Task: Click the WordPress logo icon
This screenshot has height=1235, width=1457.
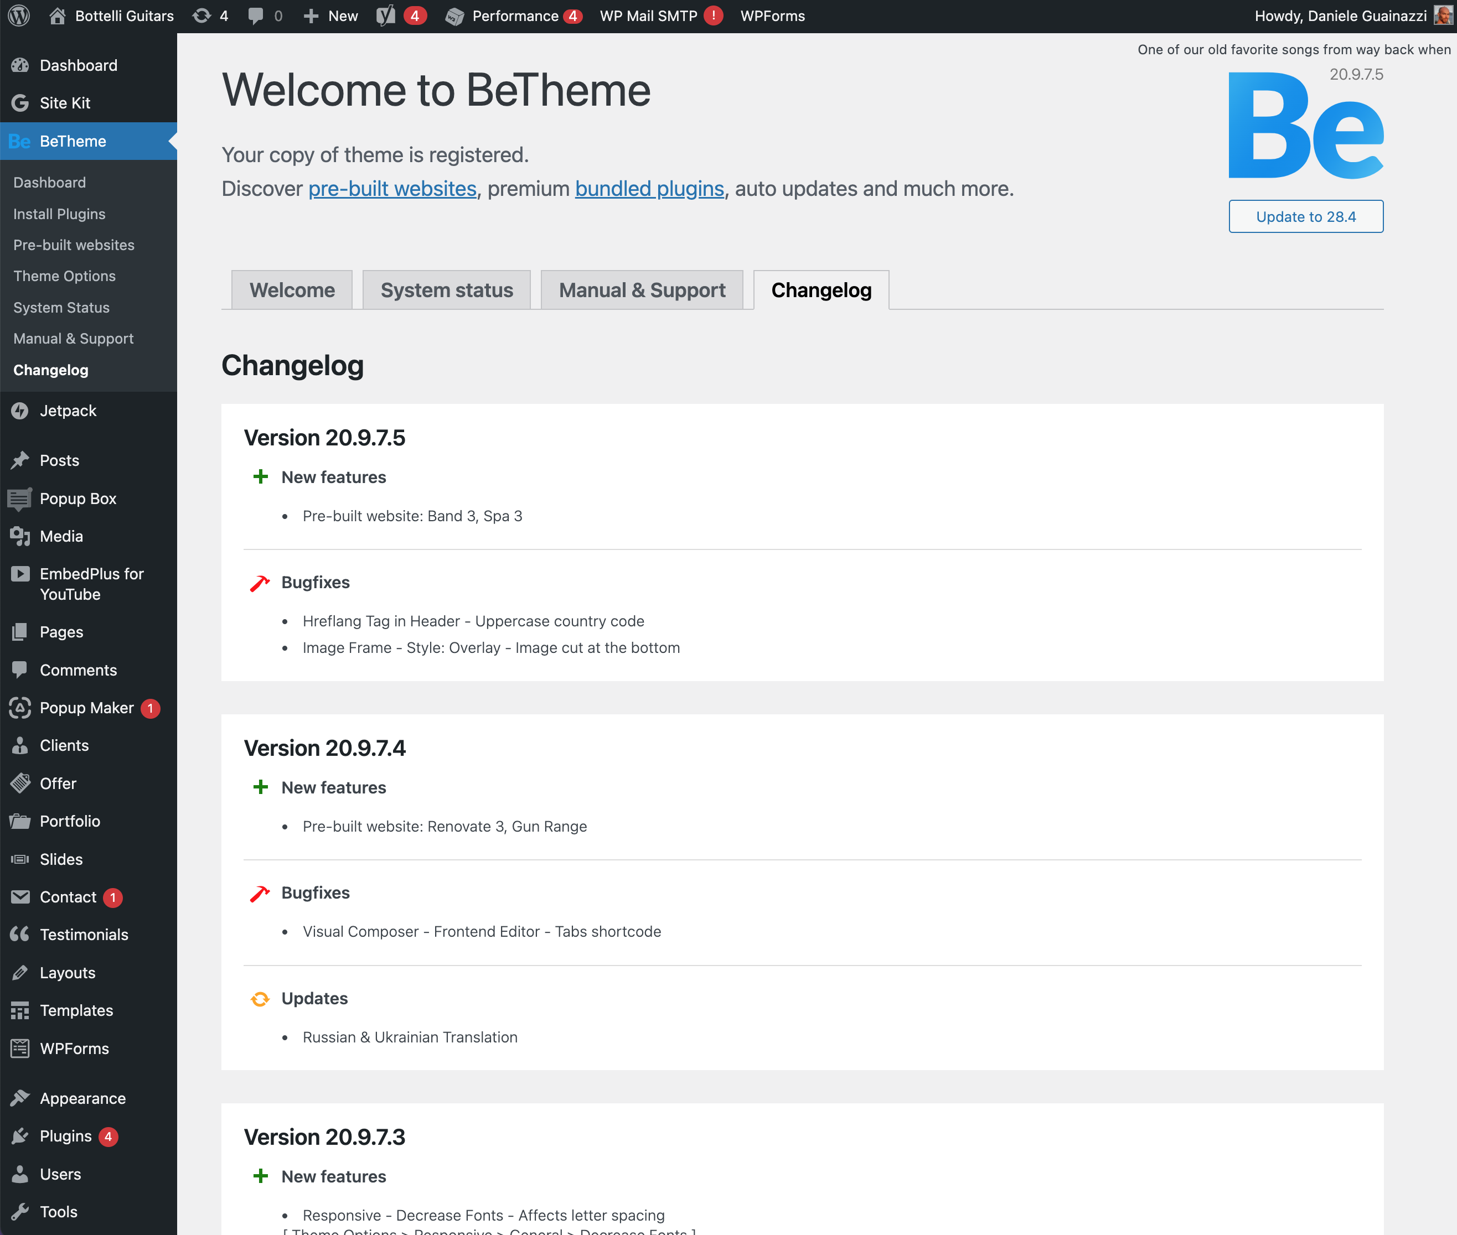Action: click(x=19, y=15)
